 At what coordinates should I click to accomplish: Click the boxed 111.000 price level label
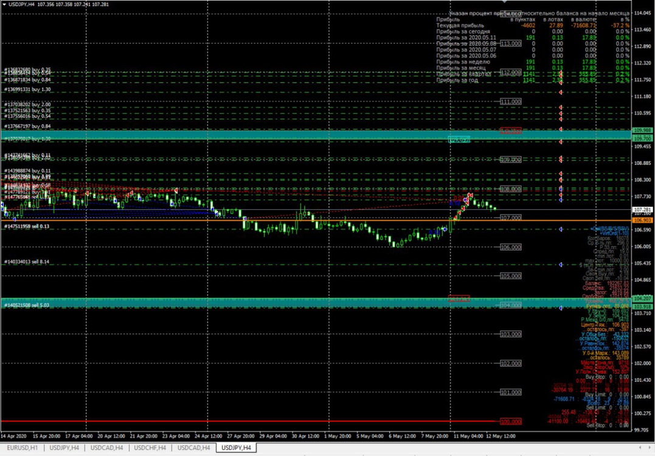point(510,102)
